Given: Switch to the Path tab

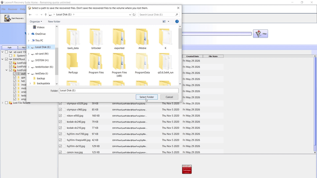Looking at the screenshot, I should (10, 47).
